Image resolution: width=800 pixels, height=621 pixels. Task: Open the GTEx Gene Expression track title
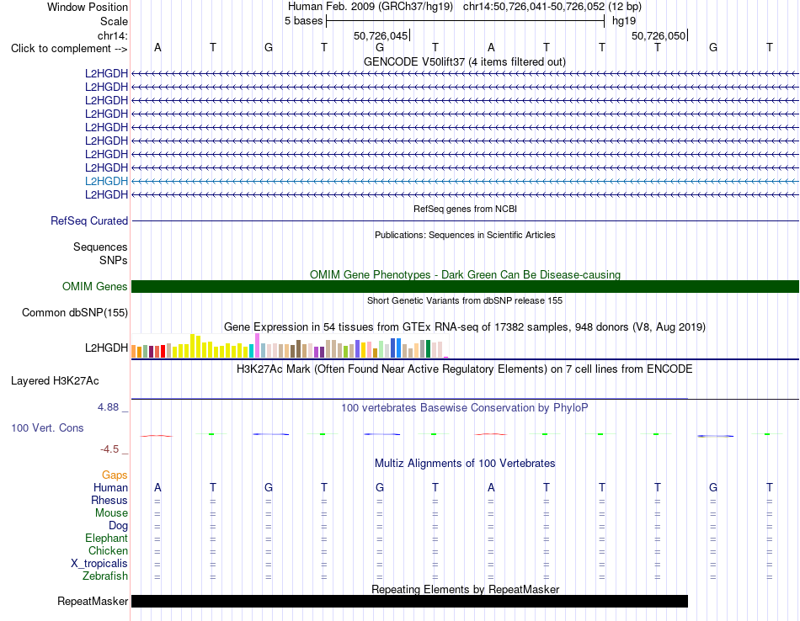[464, 326]
